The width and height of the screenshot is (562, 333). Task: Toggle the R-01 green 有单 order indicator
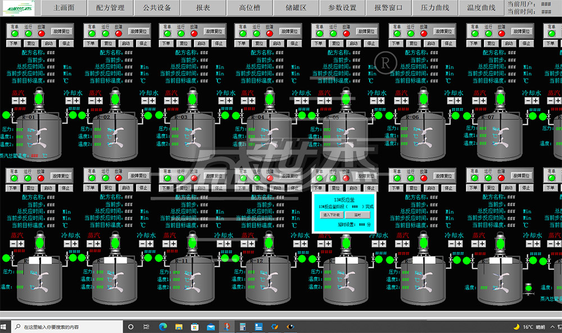click(x=15, y=33)
